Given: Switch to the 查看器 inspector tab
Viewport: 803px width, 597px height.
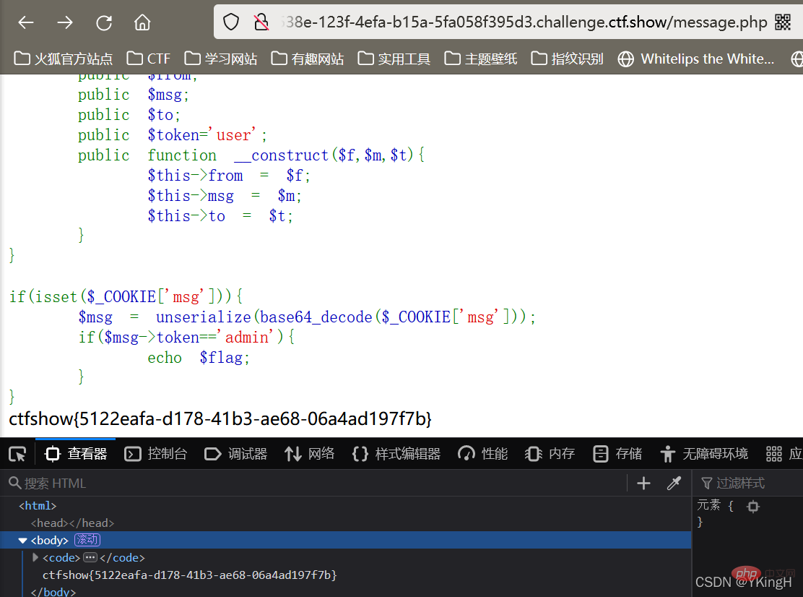Looking at the screenshot, I should click(76, 454).
